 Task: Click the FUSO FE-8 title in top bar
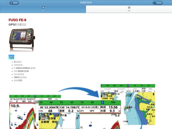pyautogui.click(x=86, y=3)
